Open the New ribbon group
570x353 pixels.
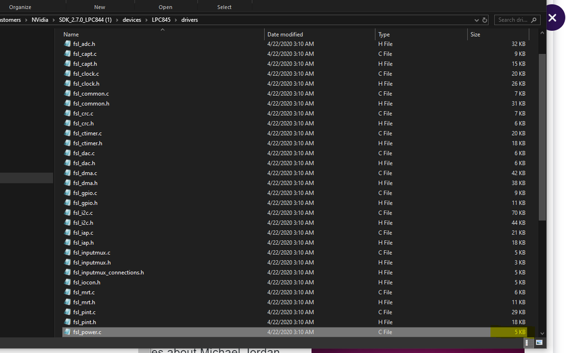point(100,7)
